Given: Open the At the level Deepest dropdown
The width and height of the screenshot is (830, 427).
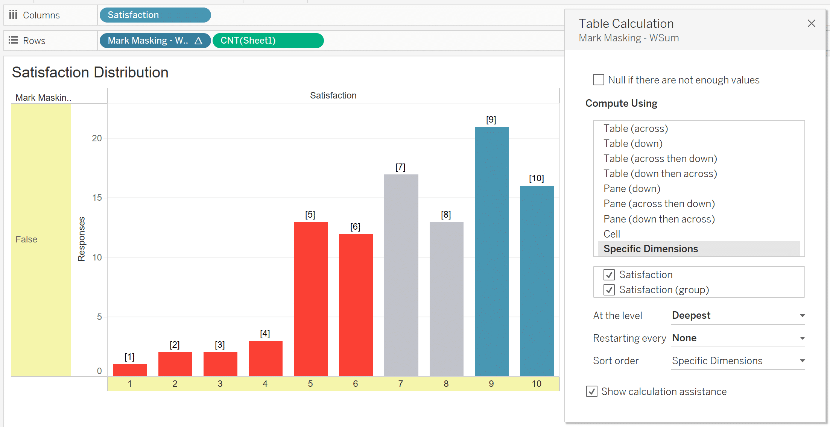Looking at the screenshot, I should (736, 315).
